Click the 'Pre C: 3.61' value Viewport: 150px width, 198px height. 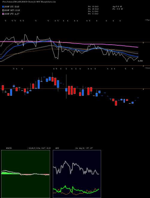[93, 14]
